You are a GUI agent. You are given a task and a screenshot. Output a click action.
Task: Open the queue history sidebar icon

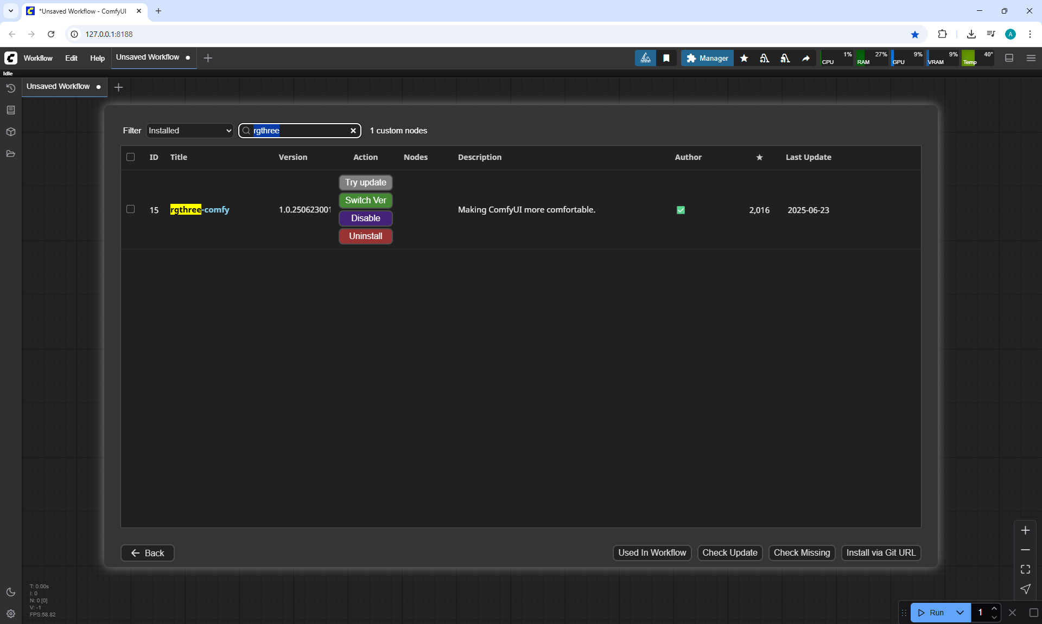(x=10, y=88)
